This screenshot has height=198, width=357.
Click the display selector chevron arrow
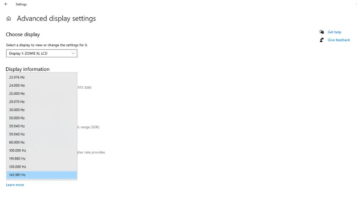click(73, 53)
